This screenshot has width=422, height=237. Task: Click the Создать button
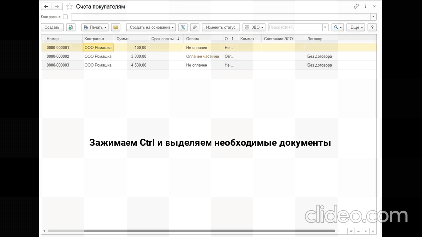52,27
